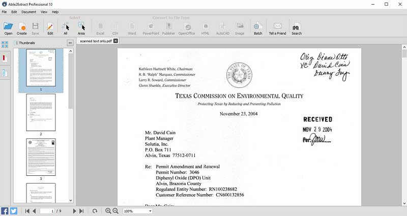
Task: Click 'Permit Number: 3046' line
Action: pyautogui.click(x=177, y=172)
